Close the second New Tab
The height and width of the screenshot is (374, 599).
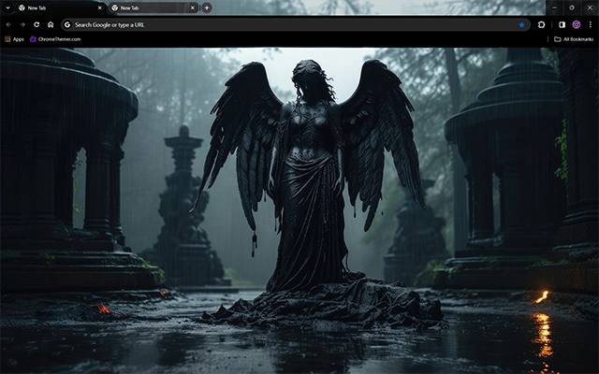[193, 7]
